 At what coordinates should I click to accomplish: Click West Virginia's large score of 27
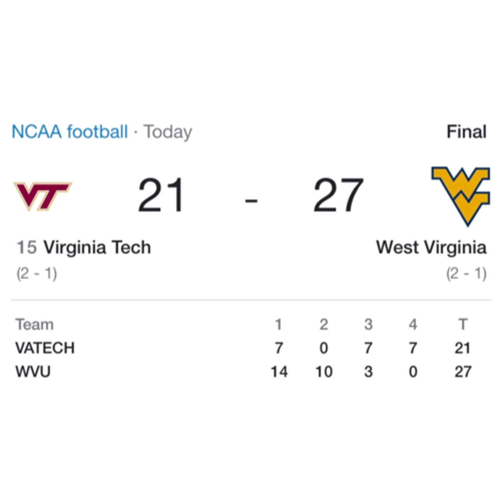tap(338, 196)
